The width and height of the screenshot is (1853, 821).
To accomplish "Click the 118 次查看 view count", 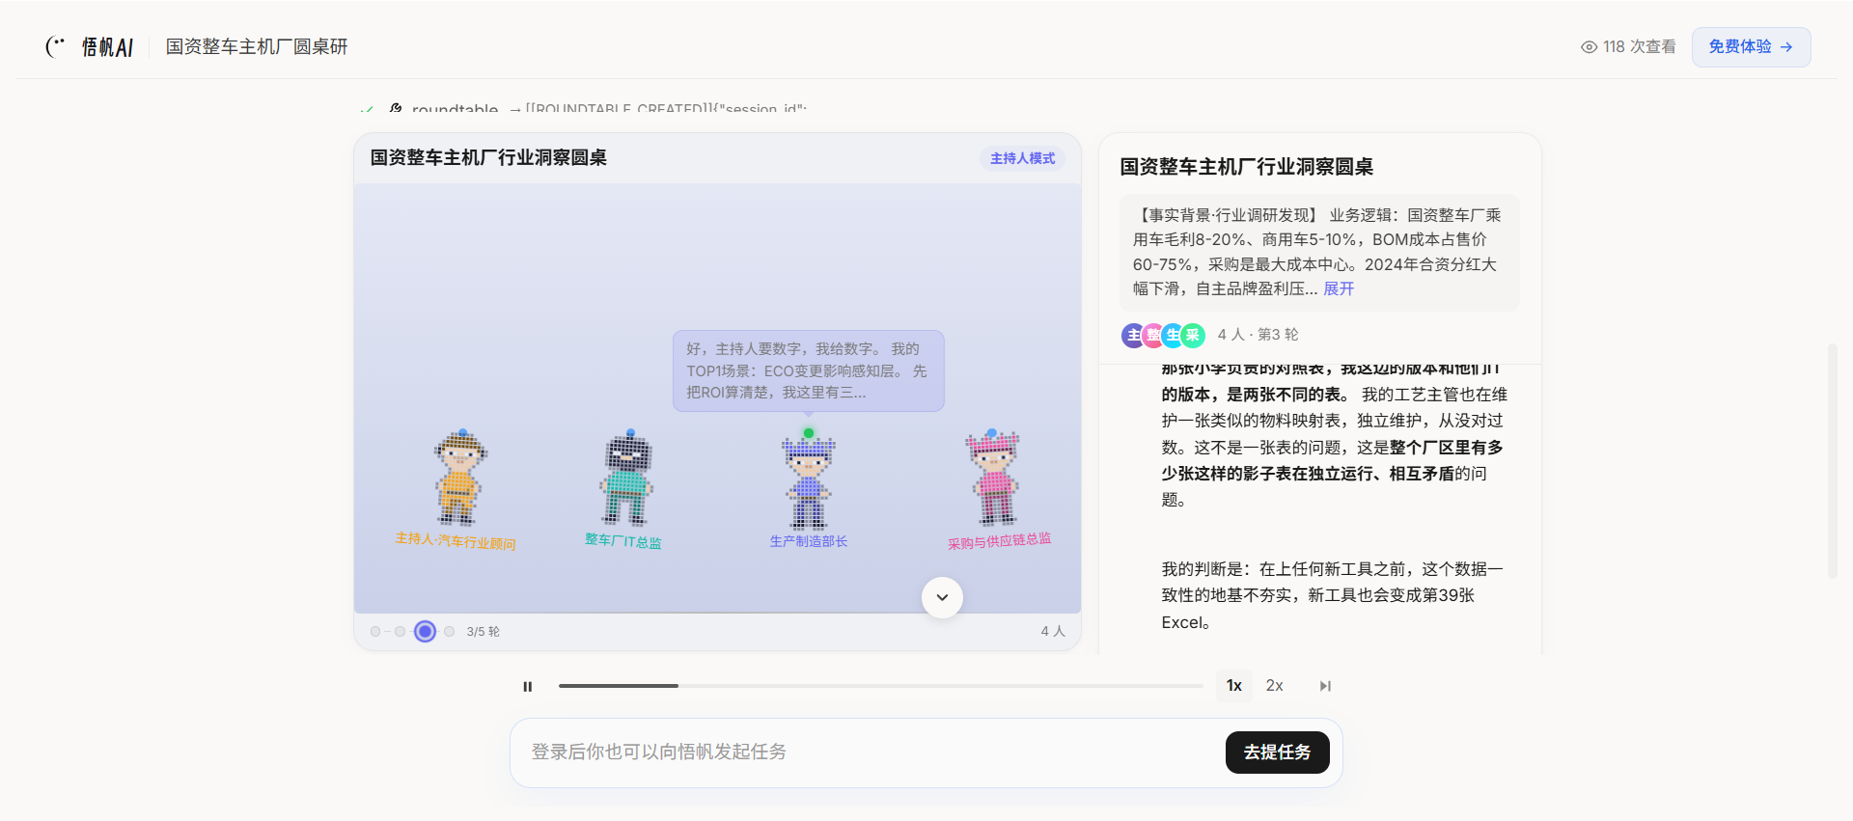I will point(1639,46).
